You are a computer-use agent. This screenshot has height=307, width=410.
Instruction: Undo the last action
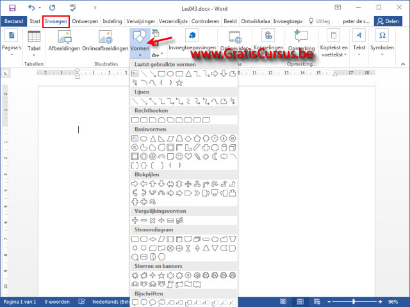(x=31, y=8)
